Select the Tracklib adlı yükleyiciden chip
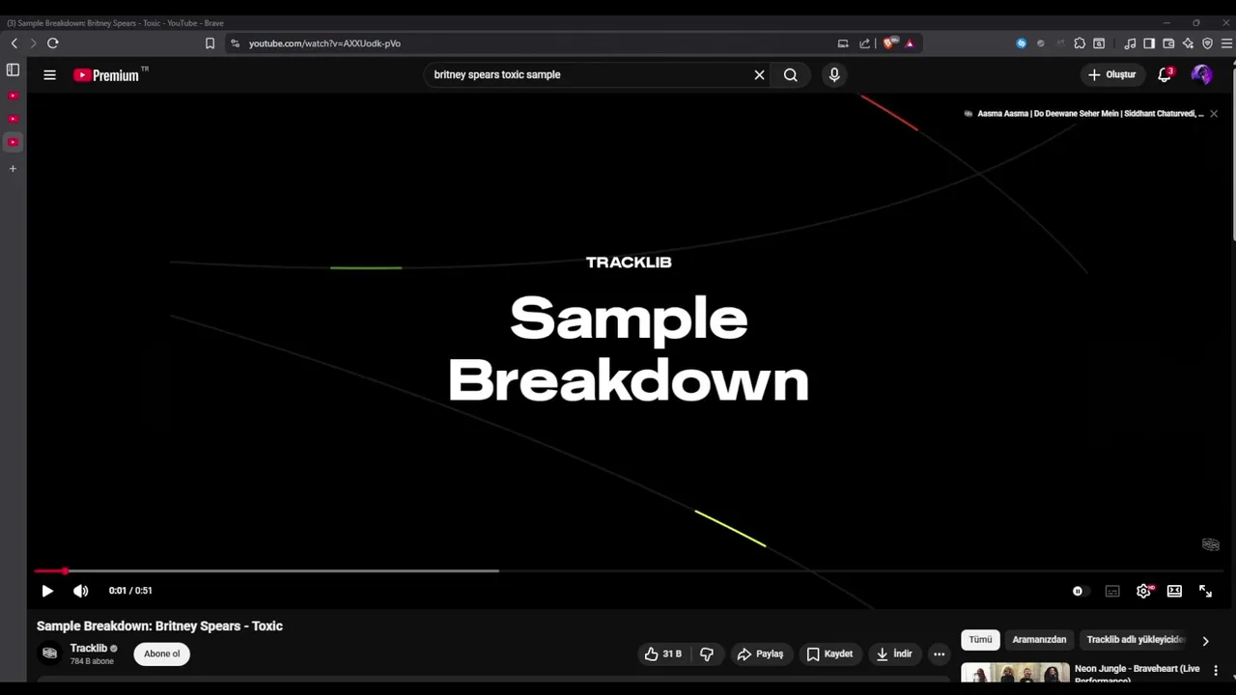Viewport: 1236px width, 695px height. coord(1134,639)
